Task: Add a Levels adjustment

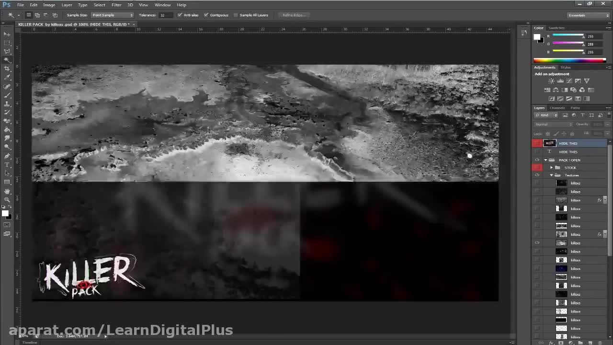Action: (x=560, y=81)
